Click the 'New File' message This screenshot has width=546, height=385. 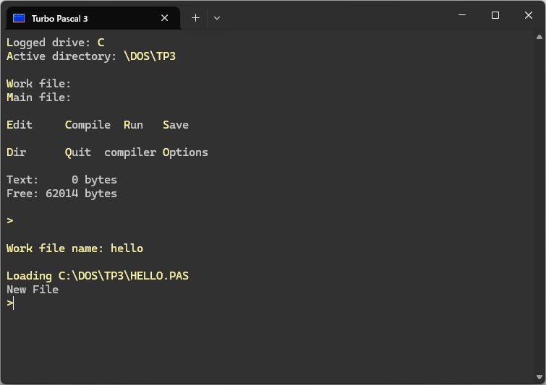(33, 290)
